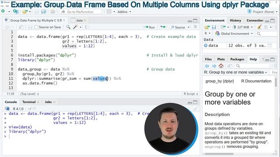Open the R Script file type selector
The height and width of the screenshot is (157, 280).
point(191,94)
